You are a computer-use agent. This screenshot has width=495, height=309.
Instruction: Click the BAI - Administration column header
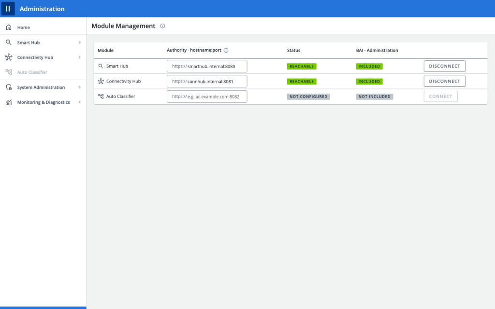coord(377,50)
